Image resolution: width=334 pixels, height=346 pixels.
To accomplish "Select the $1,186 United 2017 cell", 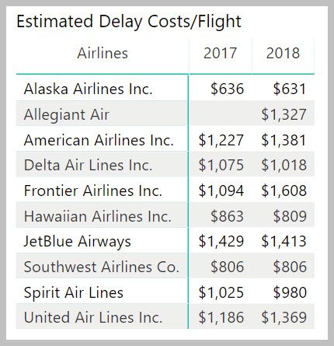I will [x=221, y=317].
